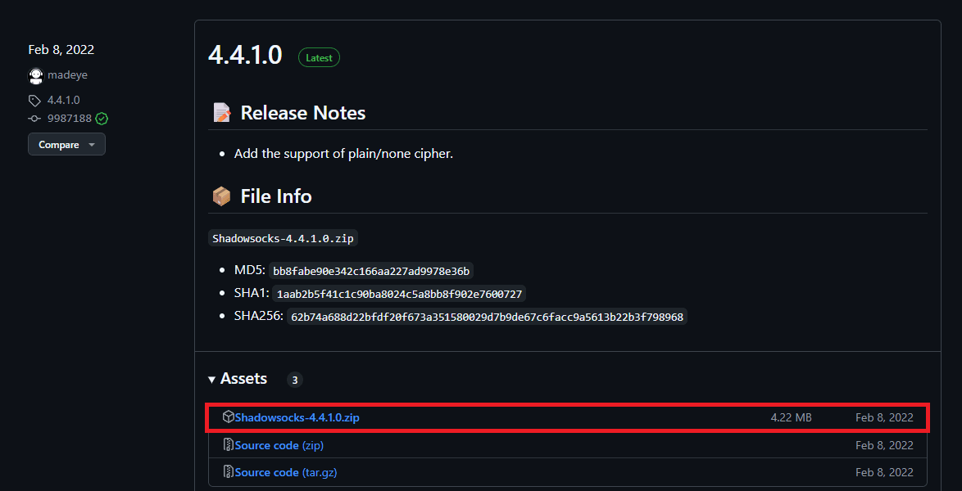Click the tag icon beside 4.4.1.0
This screenshot has width=962, height=491.
click(x=33, y=99)
